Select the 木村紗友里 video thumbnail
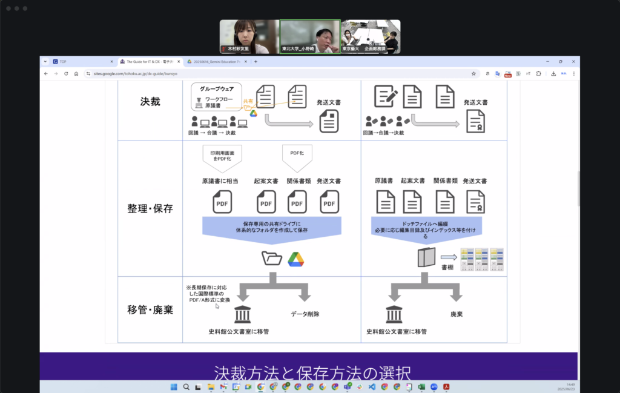 coord(249,37)
